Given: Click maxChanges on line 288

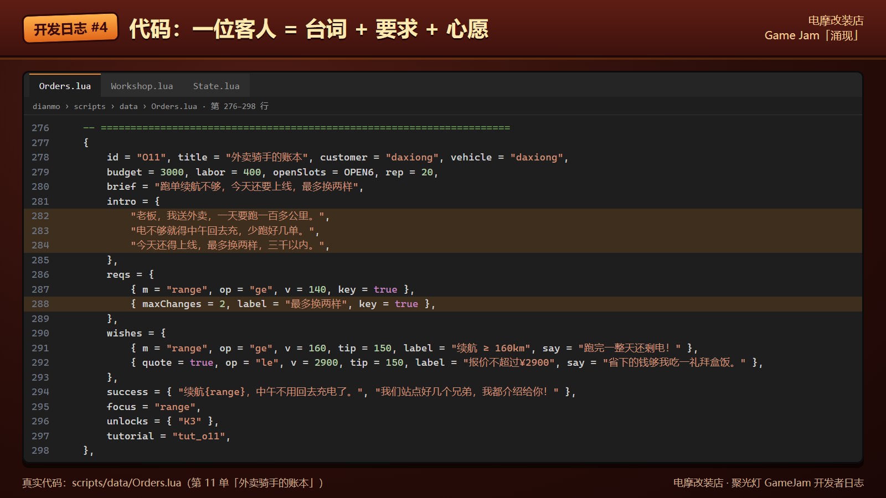Looking at the screenshot, I should [x=172, y=304].
